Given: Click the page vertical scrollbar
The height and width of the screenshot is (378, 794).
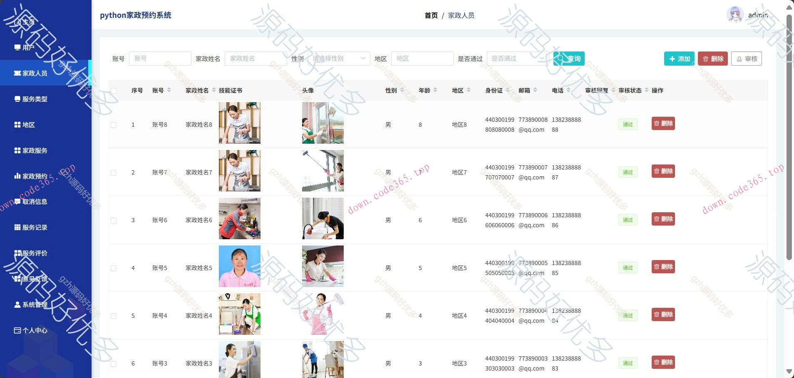Looking at the screenshot, I should (789, 137).
